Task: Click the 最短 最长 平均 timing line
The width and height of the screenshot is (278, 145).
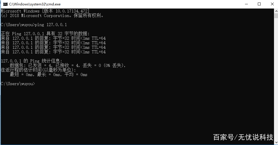Action: [49, 75]
